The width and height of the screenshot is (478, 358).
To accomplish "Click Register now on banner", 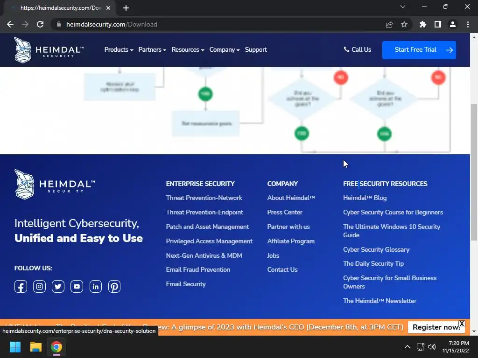I will tap(436, 327).
